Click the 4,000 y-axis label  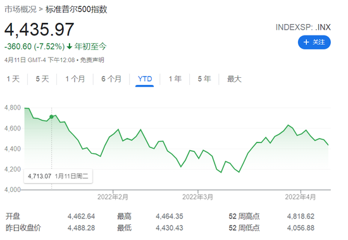pos(13,190)
